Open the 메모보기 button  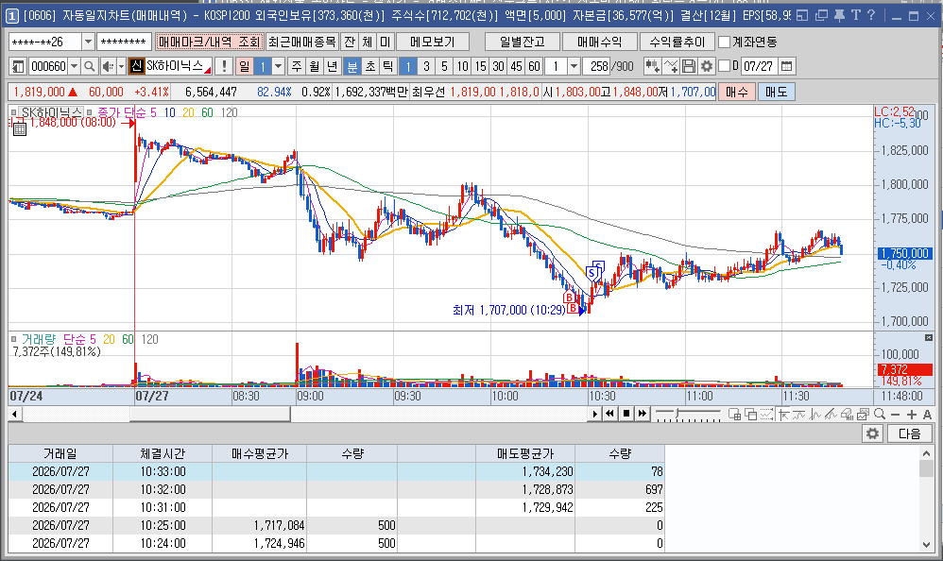pyautogui.click(x=433, y=42)
